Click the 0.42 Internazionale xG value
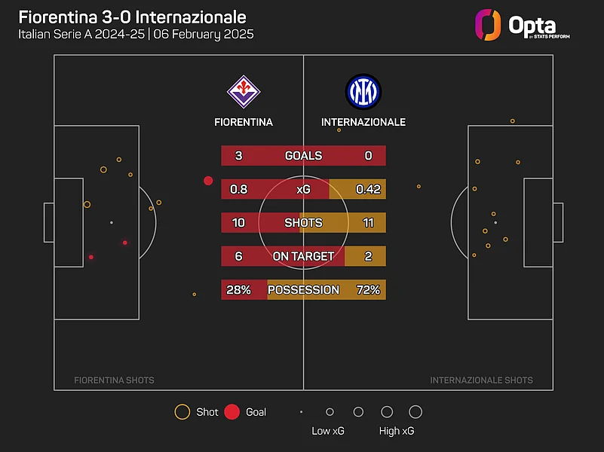 [368, 190]
